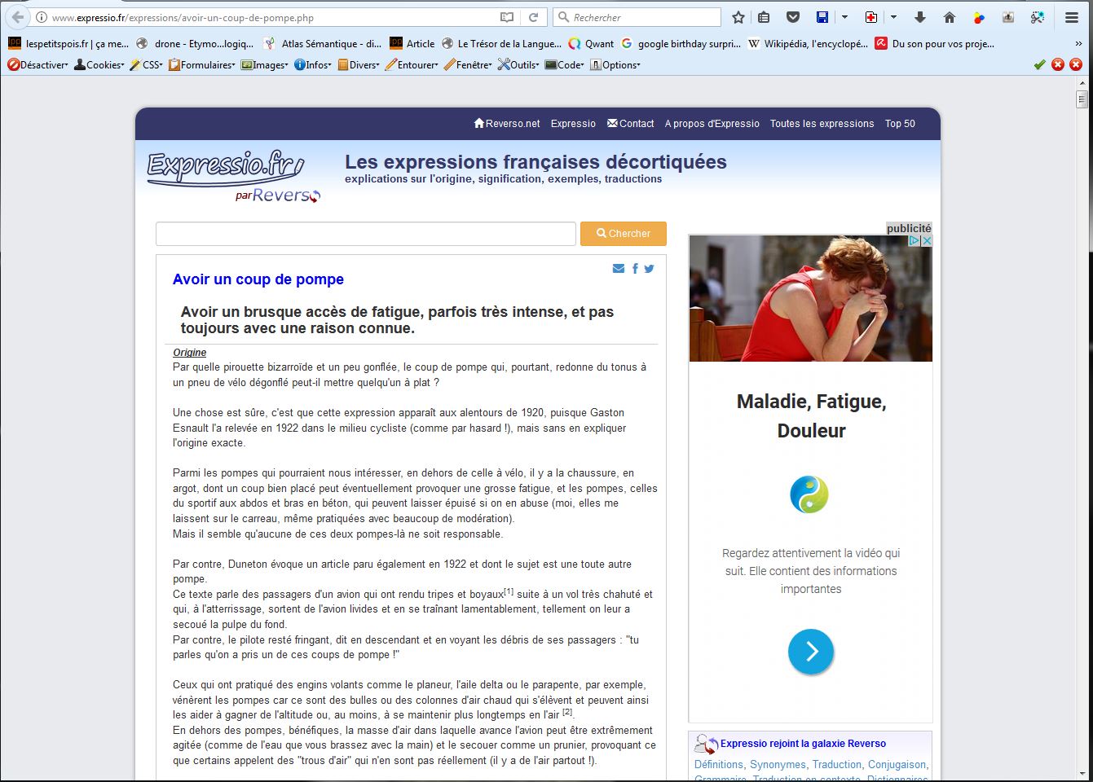Image resolution: width=1093 pixels, height=782 pixels.
Task: Click the last red error icon in the Web Developer toolbar
Action: coord(1076,64)
